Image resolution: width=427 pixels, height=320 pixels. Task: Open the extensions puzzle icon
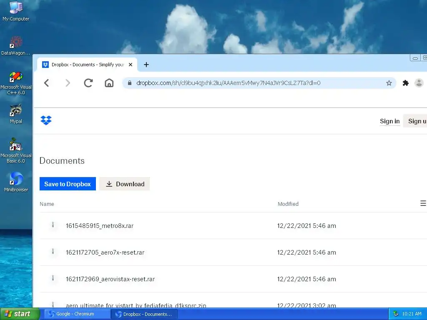point(405,83)
